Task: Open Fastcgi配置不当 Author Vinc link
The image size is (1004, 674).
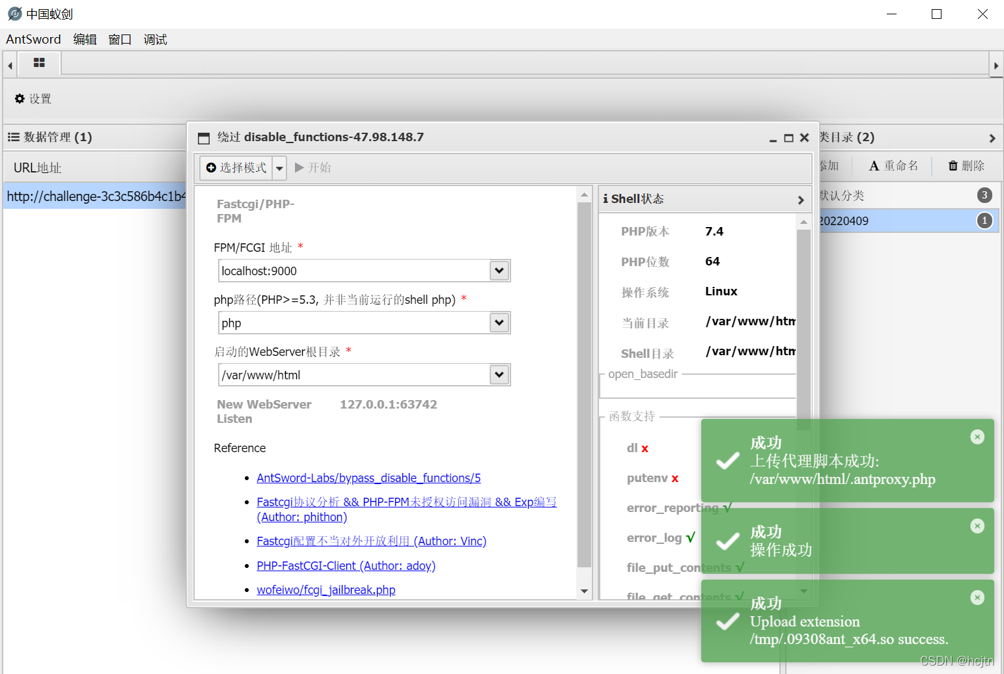Action: [371, 541]
